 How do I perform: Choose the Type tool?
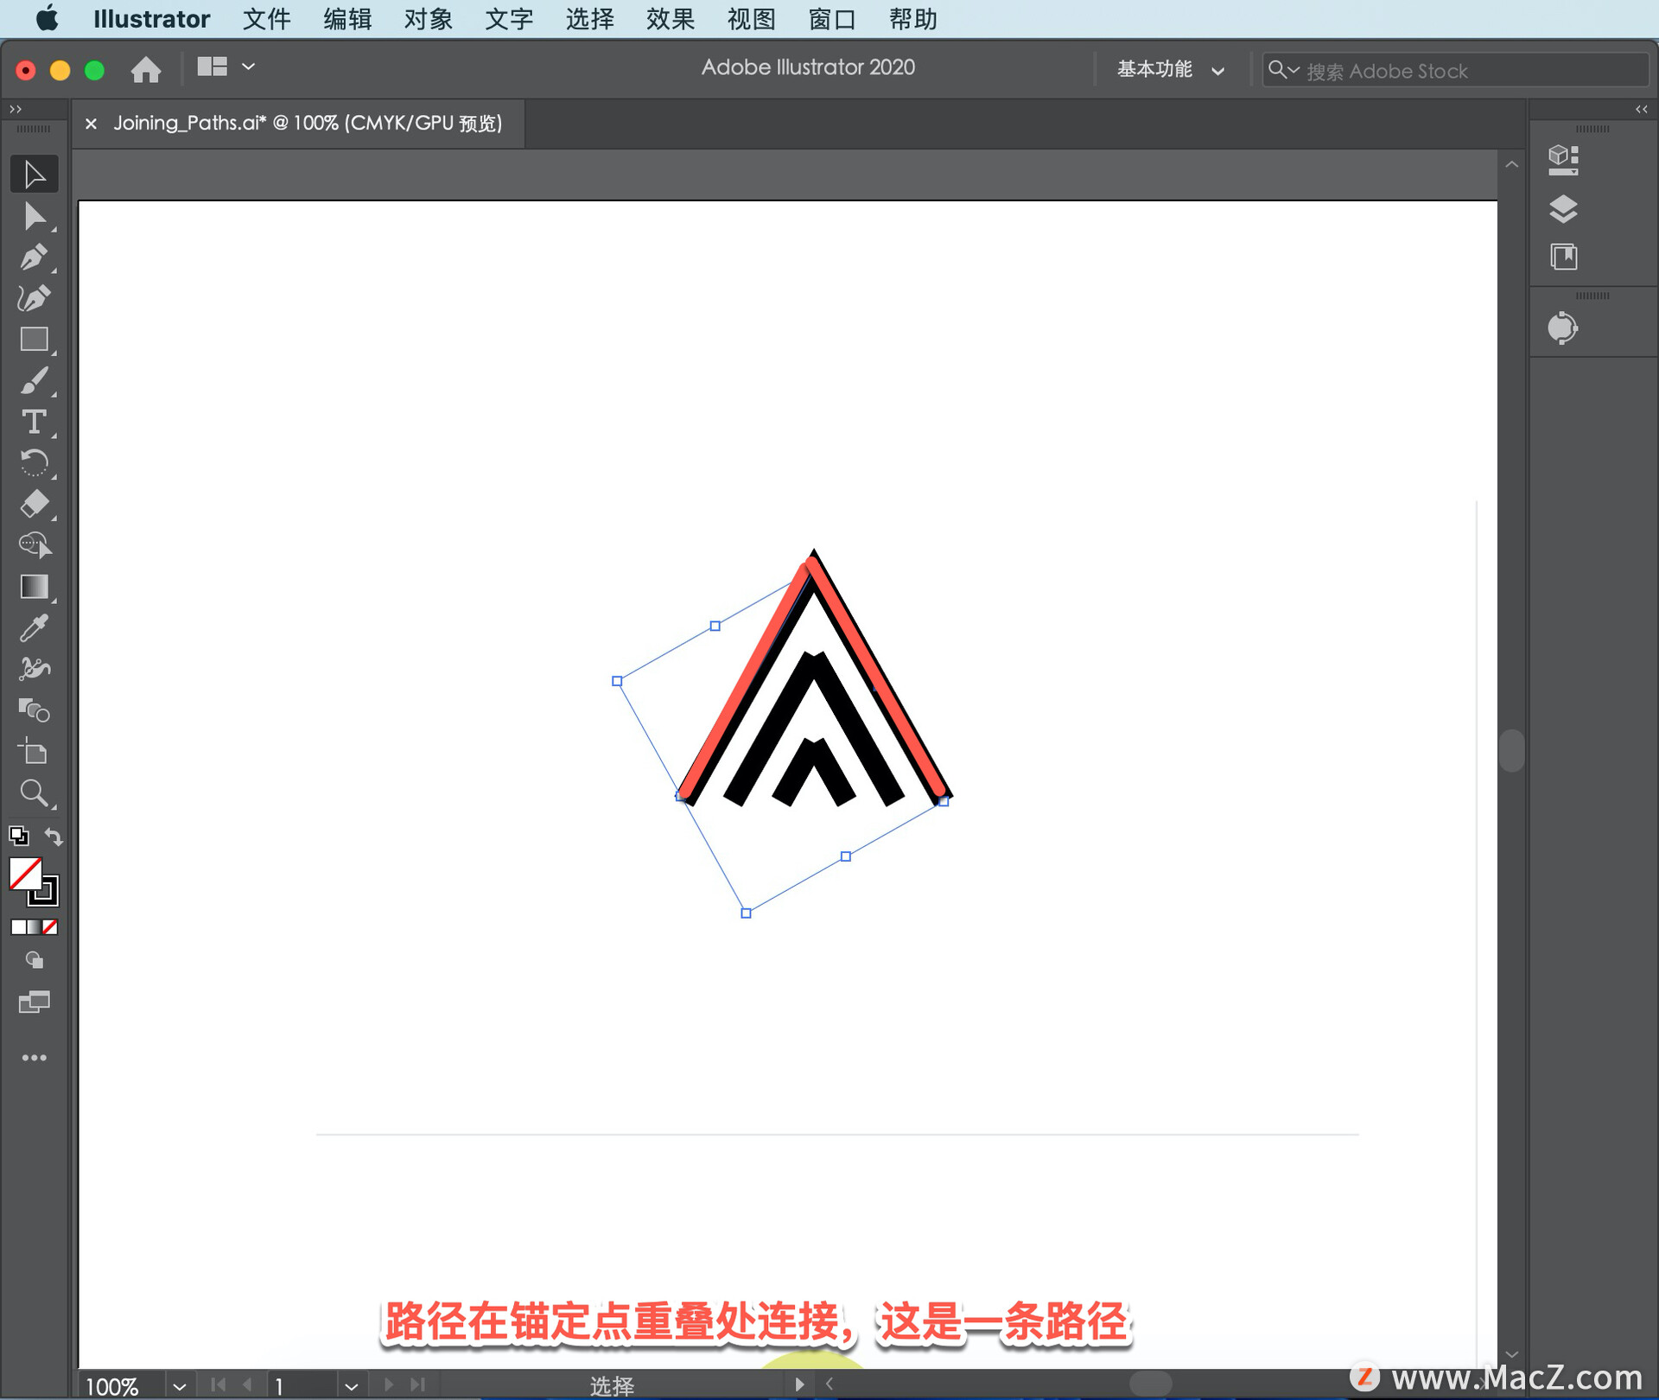pyautogui.click(x=34, y=422)
